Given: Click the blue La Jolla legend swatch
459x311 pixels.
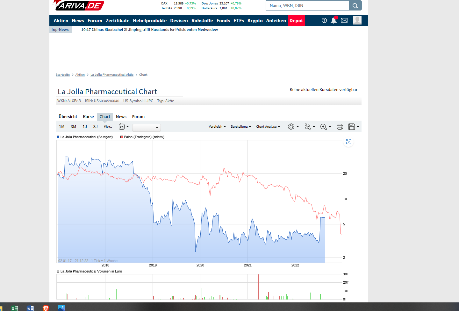Looking at the screenshot, I should pos(58,137).
